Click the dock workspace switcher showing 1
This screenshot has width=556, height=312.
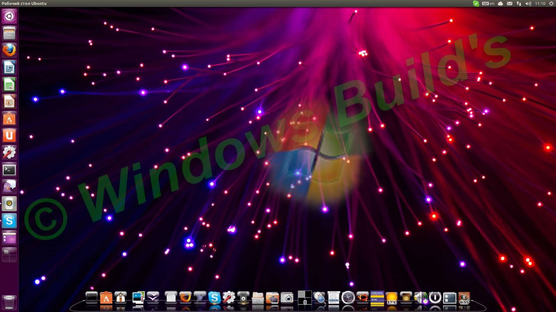[304, 298]
